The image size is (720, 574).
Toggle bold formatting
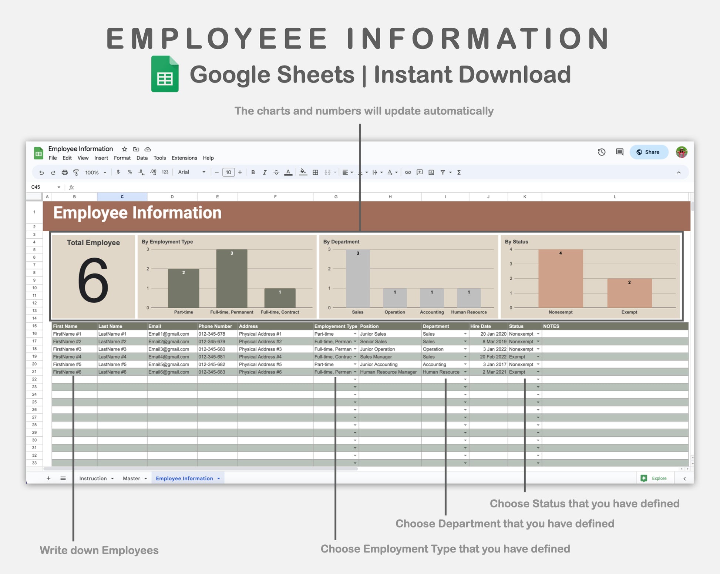coord(253,172)
